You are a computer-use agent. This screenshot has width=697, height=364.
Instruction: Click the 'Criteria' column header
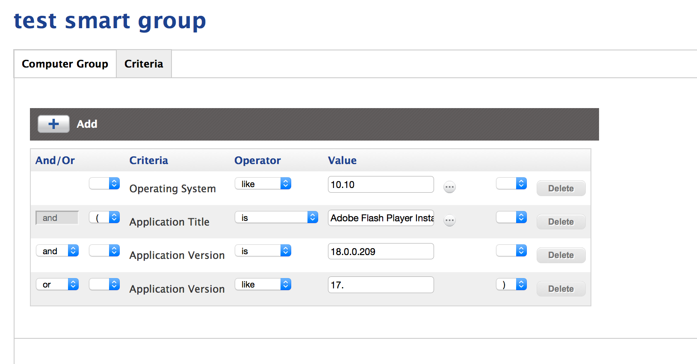coord(149,161)
